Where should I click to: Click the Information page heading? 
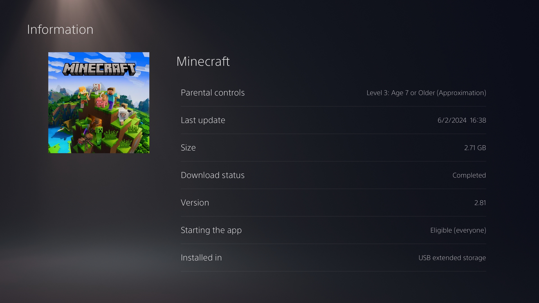pyautogui.click(x=60, y=30)
